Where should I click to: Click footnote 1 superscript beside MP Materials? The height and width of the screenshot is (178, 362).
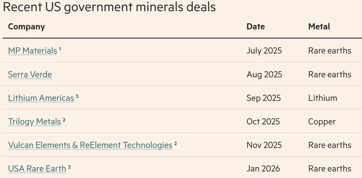click(60, 49)
